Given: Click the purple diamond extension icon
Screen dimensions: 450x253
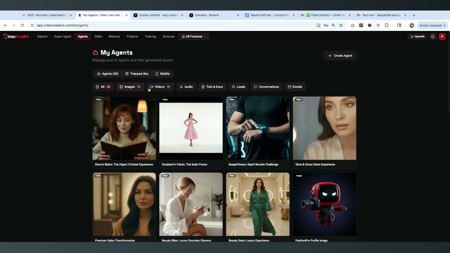Looking at the screenshot, I should (x=369, y=25).
